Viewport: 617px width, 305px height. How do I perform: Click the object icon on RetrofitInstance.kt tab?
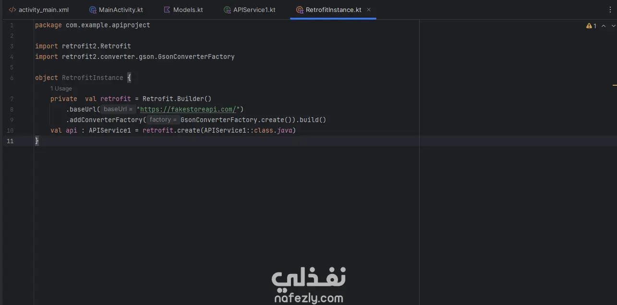tap(300, 10)
